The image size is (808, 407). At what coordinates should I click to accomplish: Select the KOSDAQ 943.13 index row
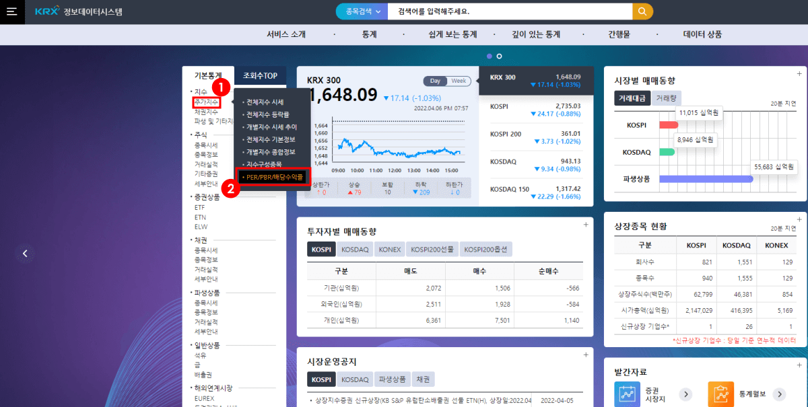[x=536, y=165]
